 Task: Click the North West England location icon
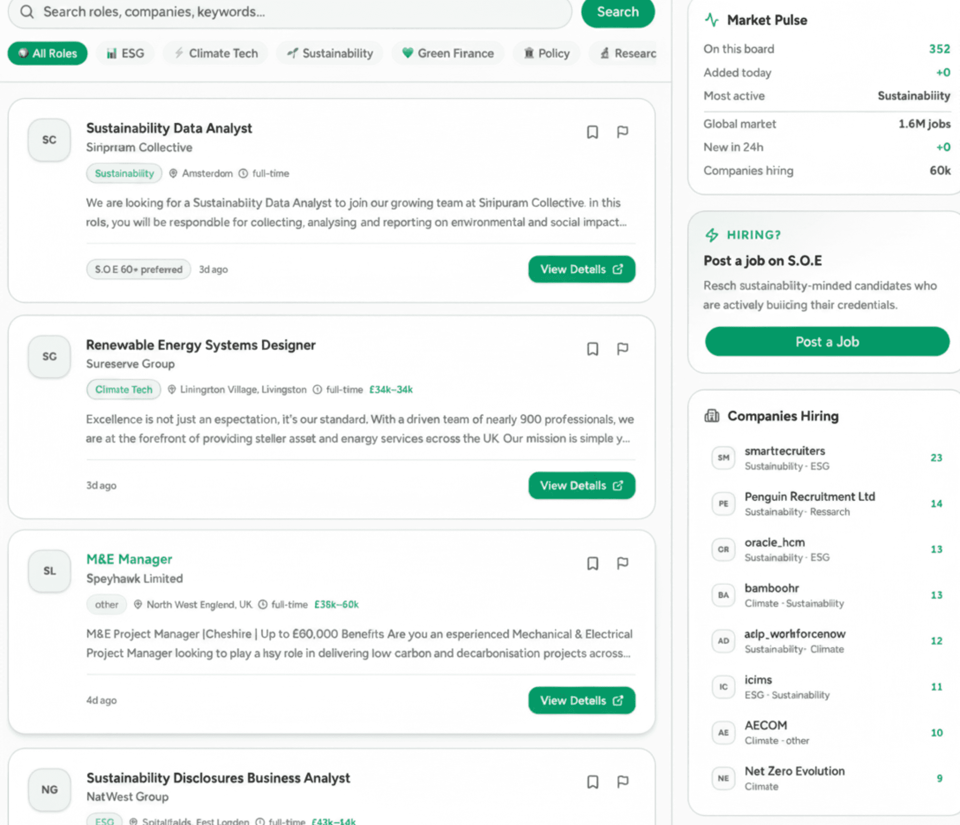(x=138, y=604)
